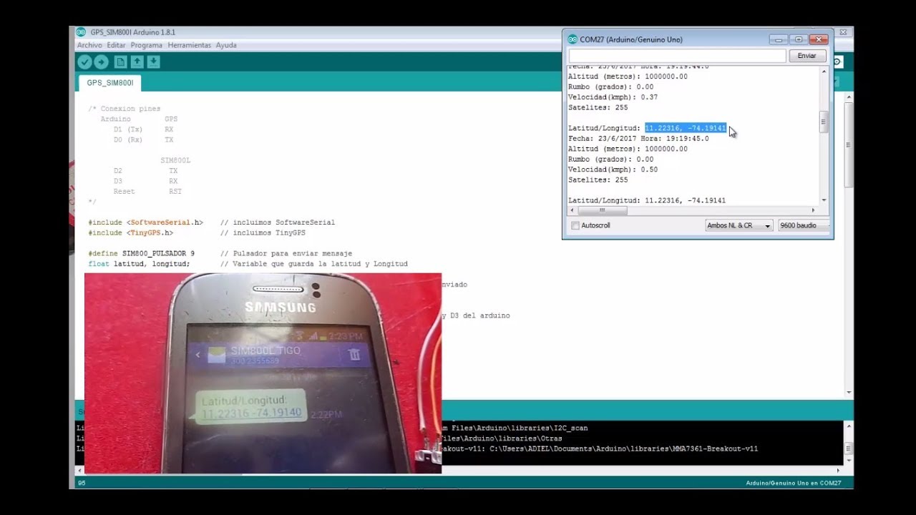Click the serial monitor horizontal scrollbar thumb
This screenshot has height=515, width=916.
(602, 210)
